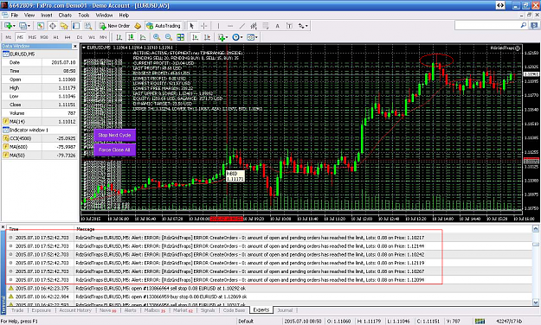
Task: Toggle the Market Watch window
Action: [41, 26]
